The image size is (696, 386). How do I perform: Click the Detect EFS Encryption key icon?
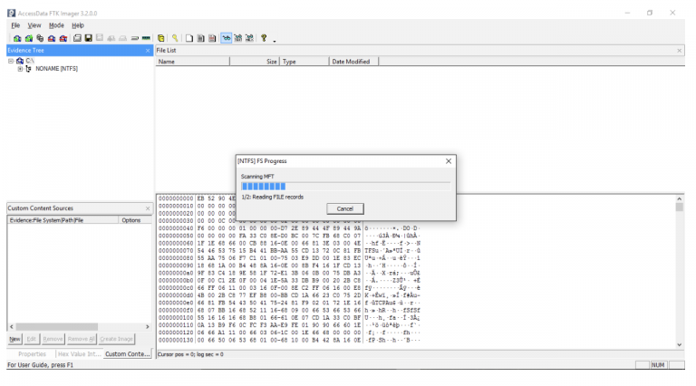point(175,38)
